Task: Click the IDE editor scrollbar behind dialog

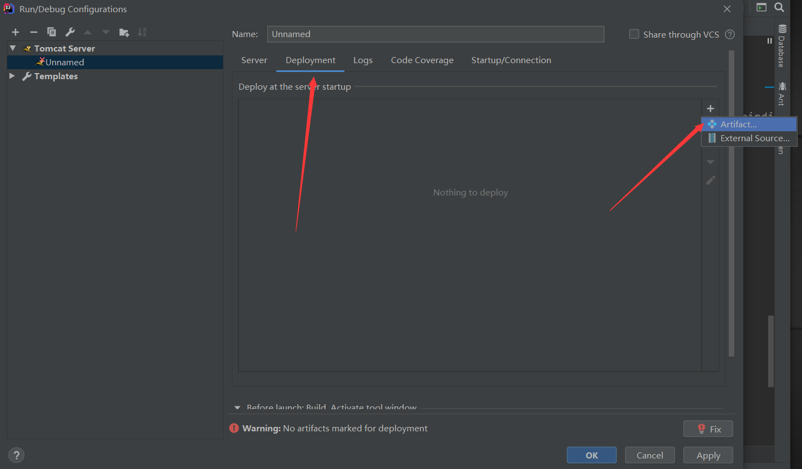Action: (771, 351)
